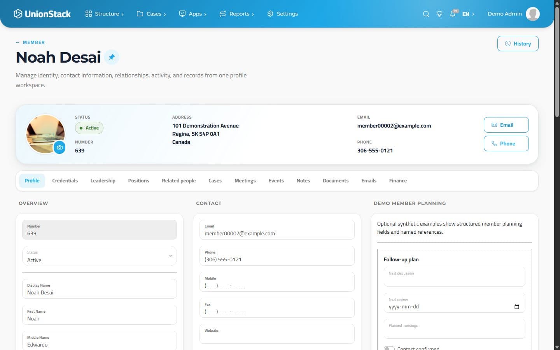560x350 pixels.
Task: Click the History button
Action: 518,44
